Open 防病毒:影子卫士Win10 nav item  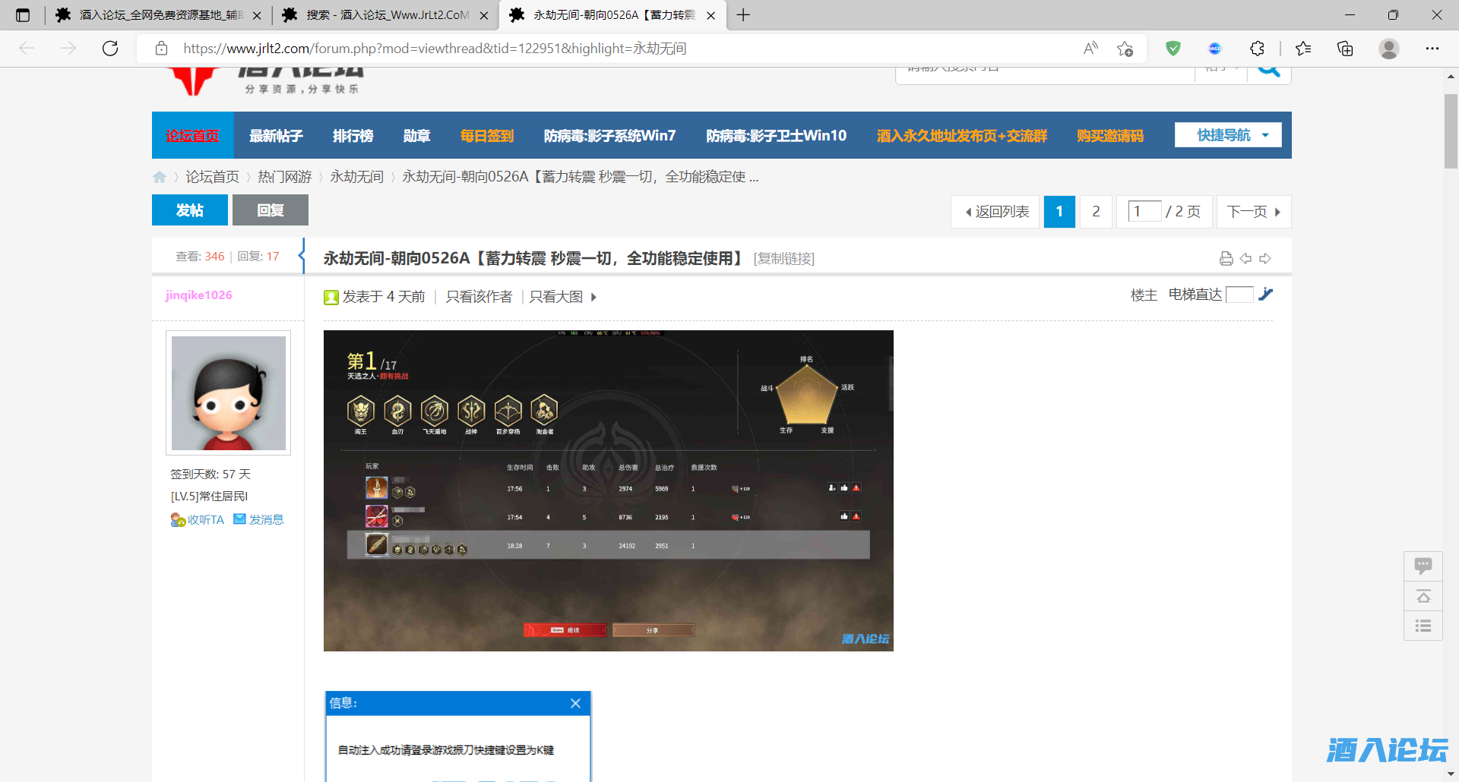click(x=777, y=136)
